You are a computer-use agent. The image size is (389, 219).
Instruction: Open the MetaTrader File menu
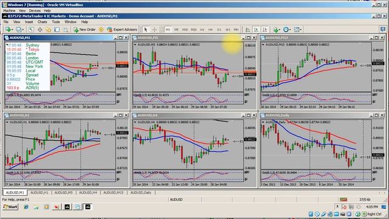pos(6,22)
